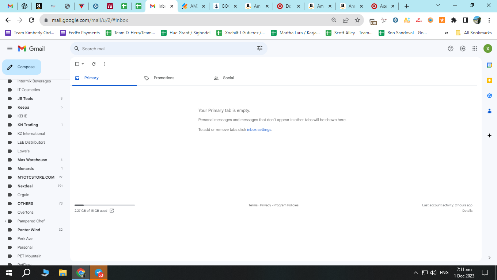Toggle Chrome side panel icon
Viewport: 497px width, 280px height.
coord(466,20)
